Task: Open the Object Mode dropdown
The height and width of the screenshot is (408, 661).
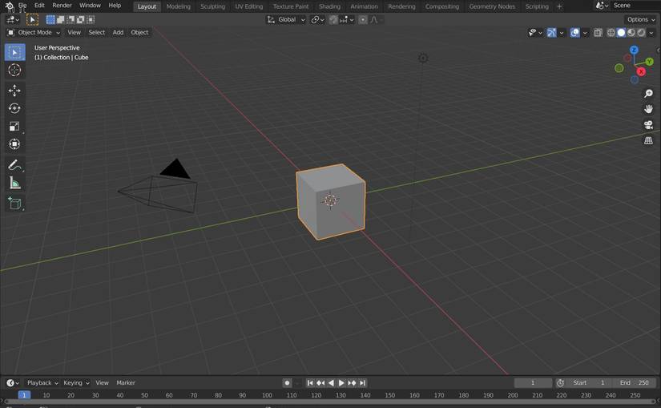Action: click(34, 33)
